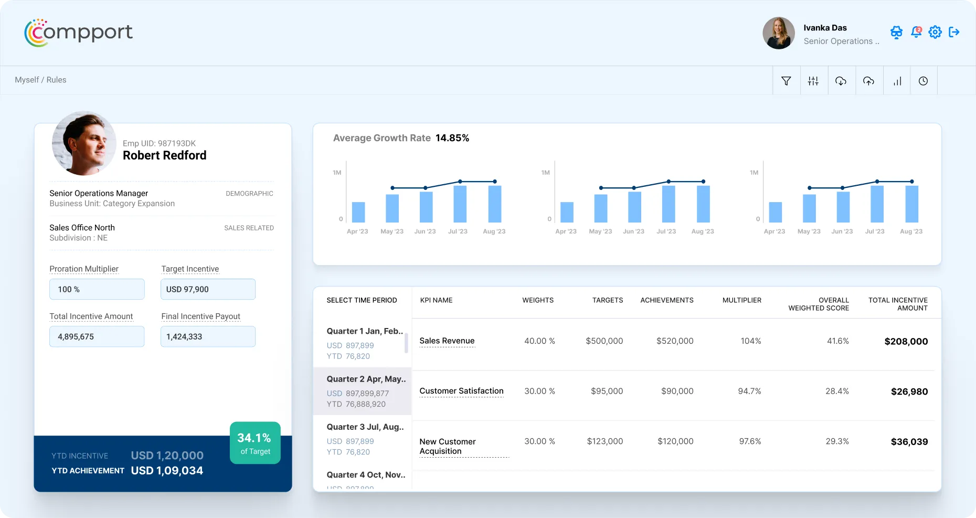Click the WEIGHTS column header
Screen dimensions: 976x518
coord(538,300)
